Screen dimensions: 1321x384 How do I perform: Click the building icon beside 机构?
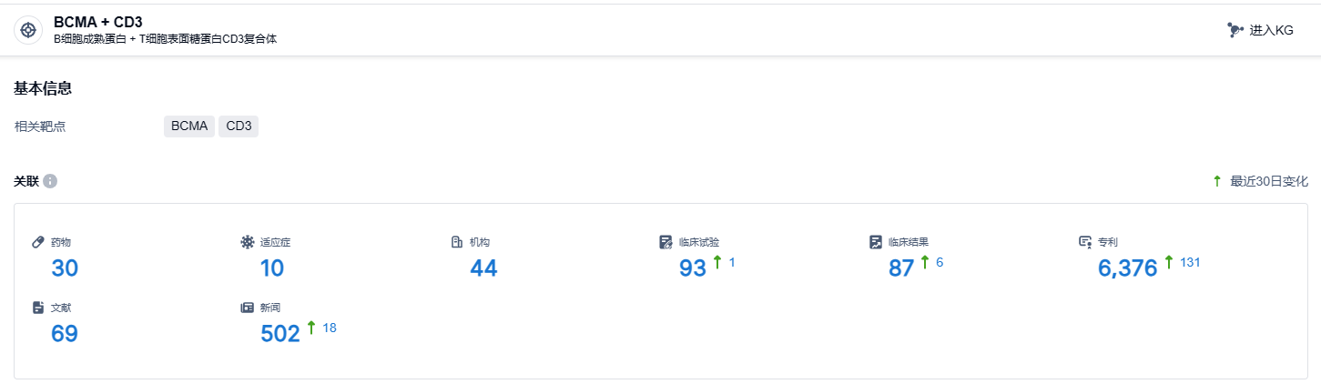(457, 242)
